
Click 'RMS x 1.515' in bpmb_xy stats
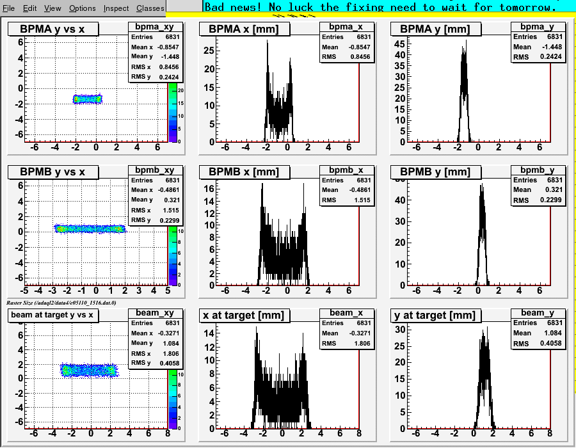click(155, 210)
